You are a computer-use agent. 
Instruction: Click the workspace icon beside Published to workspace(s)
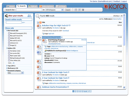pyautogui.click(x=45, y=51)
